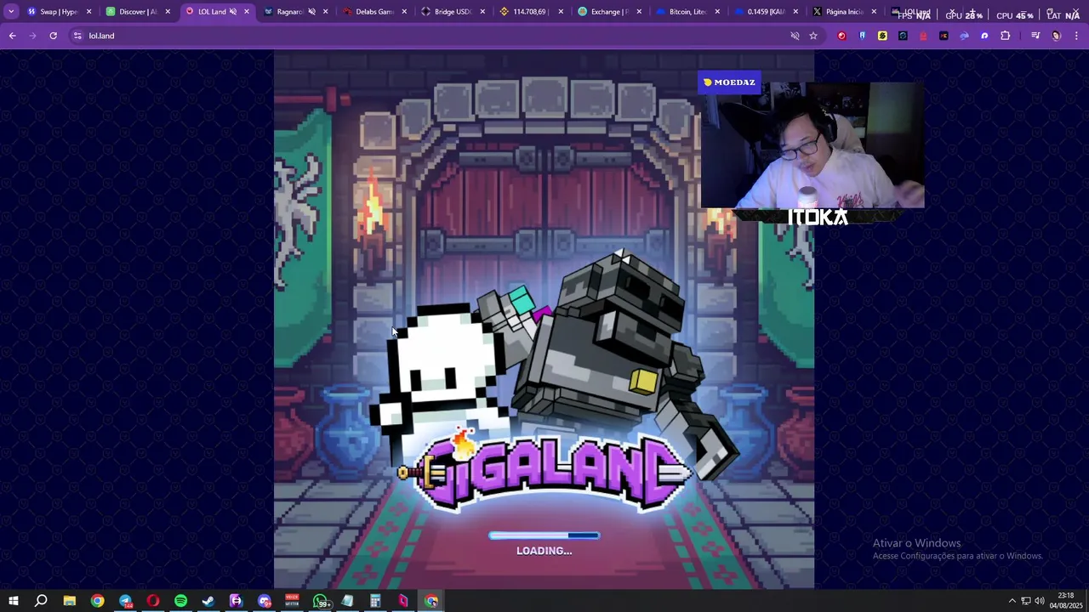Close the Swap | Hype tab
This screenshot has height=612, width=1089.
pyautogui.click(x=88, y=12)
